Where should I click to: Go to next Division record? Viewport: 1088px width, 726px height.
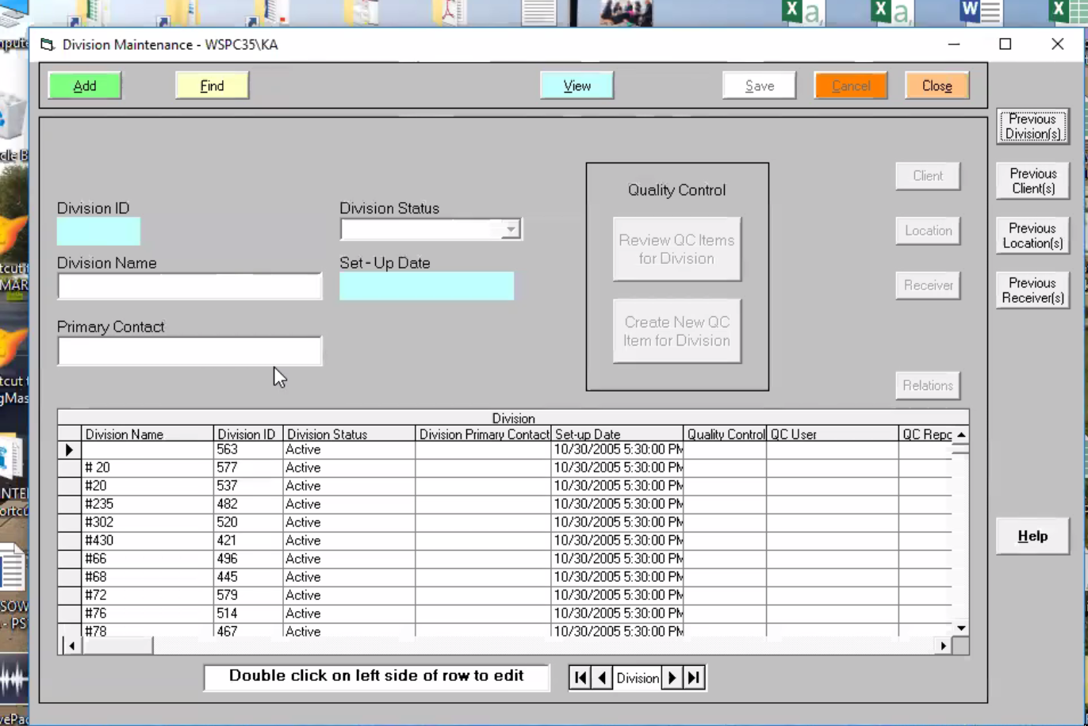coord(672,678)
